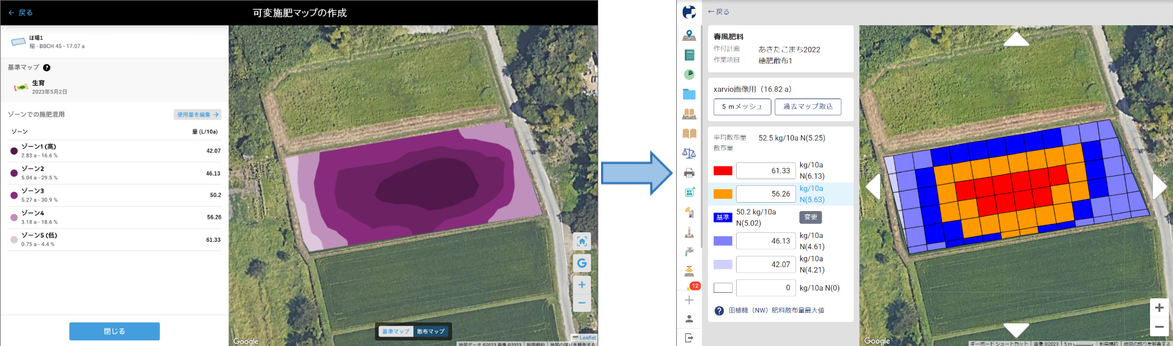Viewport: 1173px width, 346px height.
Task: Pan map right with the white right arrow
Action: [x=1160, y=186]
